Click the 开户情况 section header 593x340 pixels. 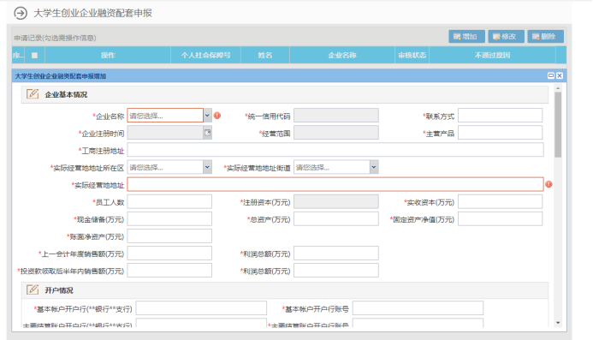[285, 290]
